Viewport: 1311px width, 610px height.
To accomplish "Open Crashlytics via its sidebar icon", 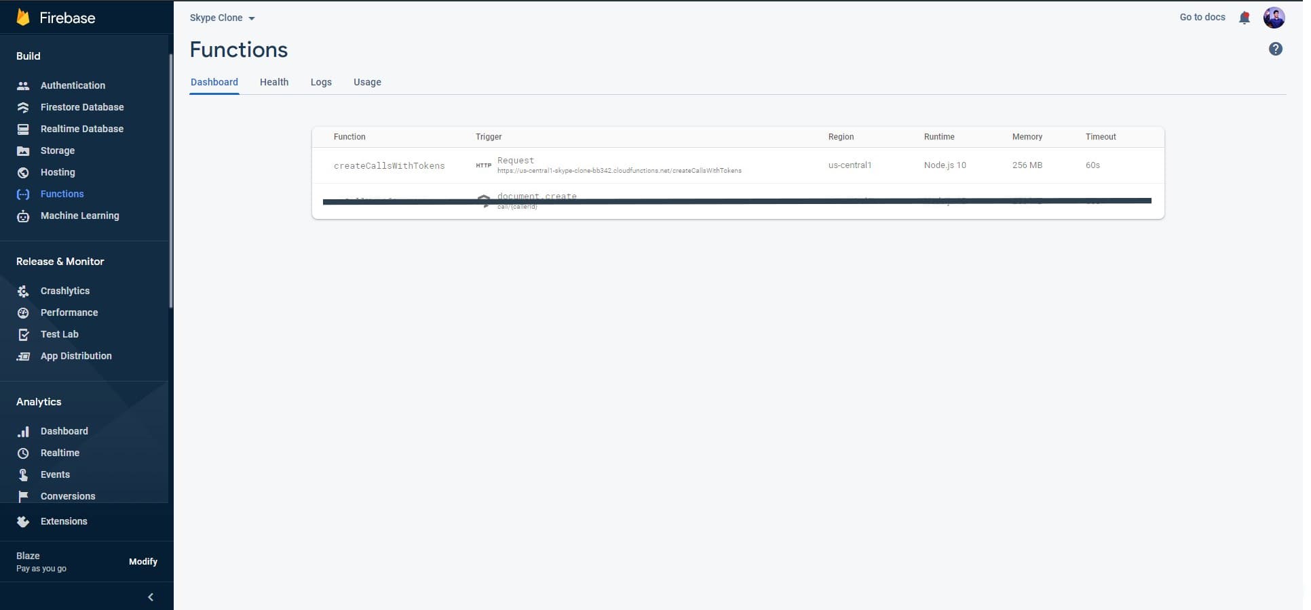I will pos(23,291).
